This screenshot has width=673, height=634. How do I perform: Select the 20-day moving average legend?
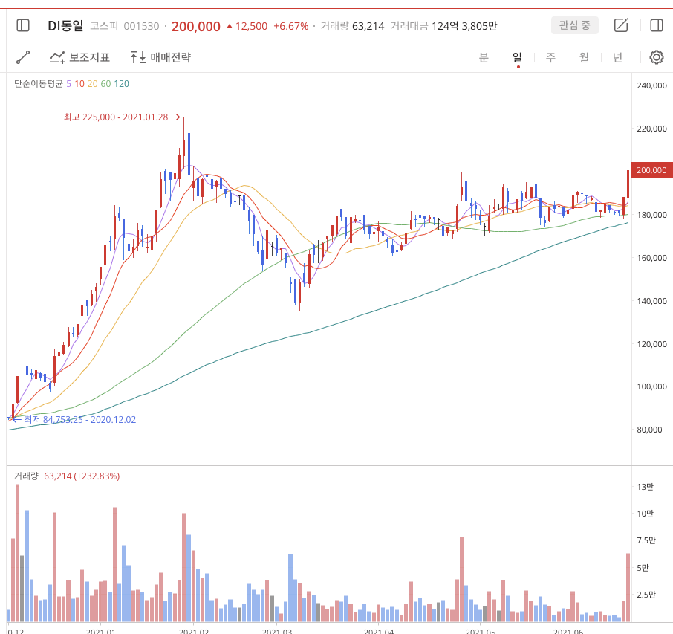click(93, 84)
